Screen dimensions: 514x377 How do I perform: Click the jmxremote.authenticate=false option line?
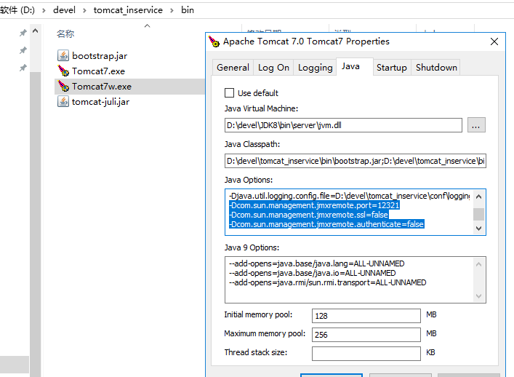(x=326, y=224)
